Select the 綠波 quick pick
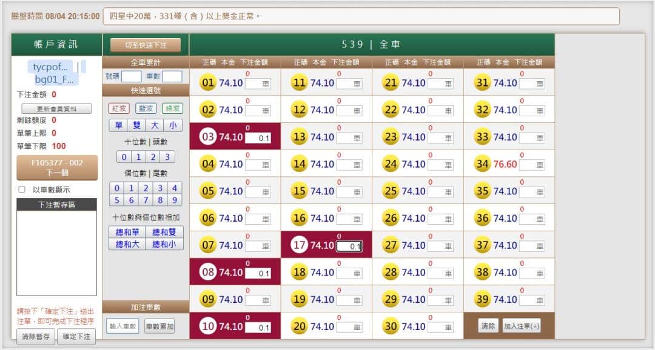 (x=172, y=108)
